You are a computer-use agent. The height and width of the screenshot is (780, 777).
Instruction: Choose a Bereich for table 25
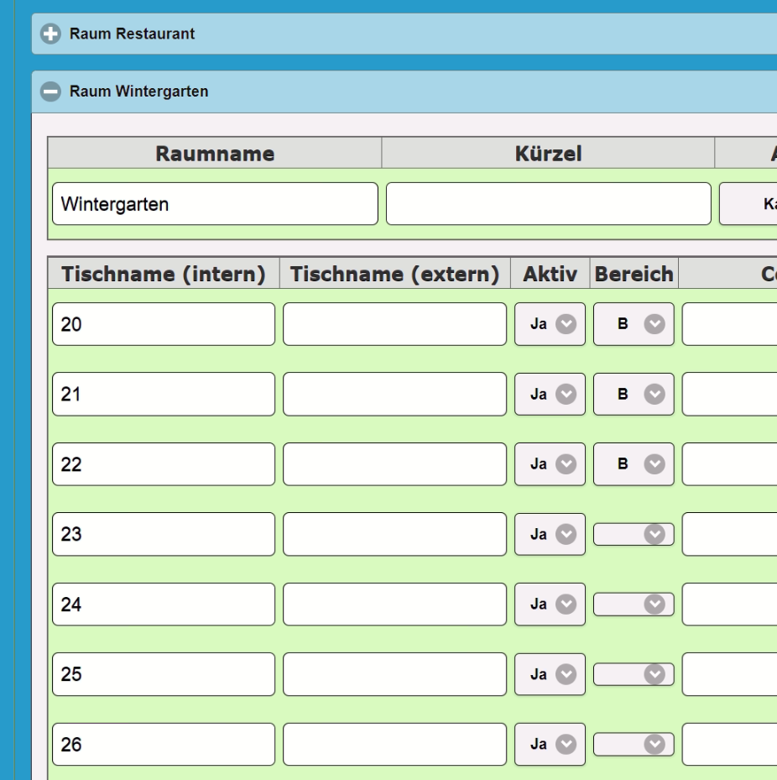pos(634,674)
